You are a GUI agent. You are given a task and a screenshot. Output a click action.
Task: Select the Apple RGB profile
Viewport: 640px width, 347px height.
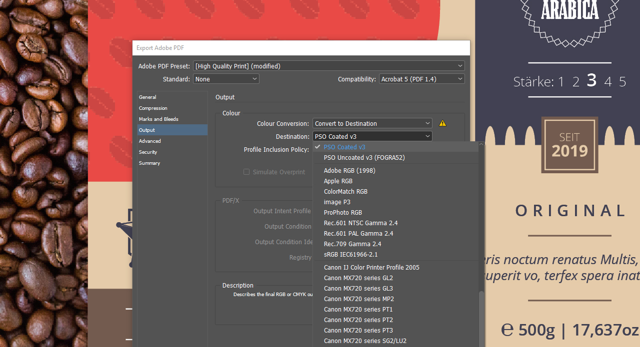coord(395,181)
